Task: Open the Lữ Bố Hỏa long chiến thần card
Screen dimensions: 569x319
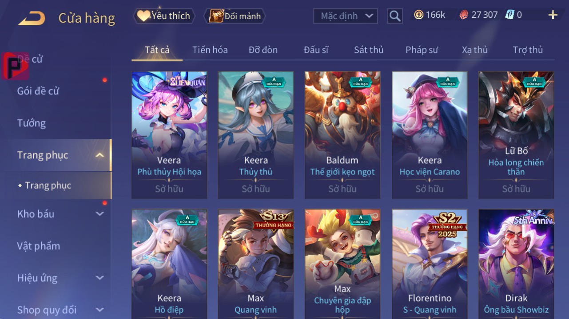Action: tap(516, 135)
